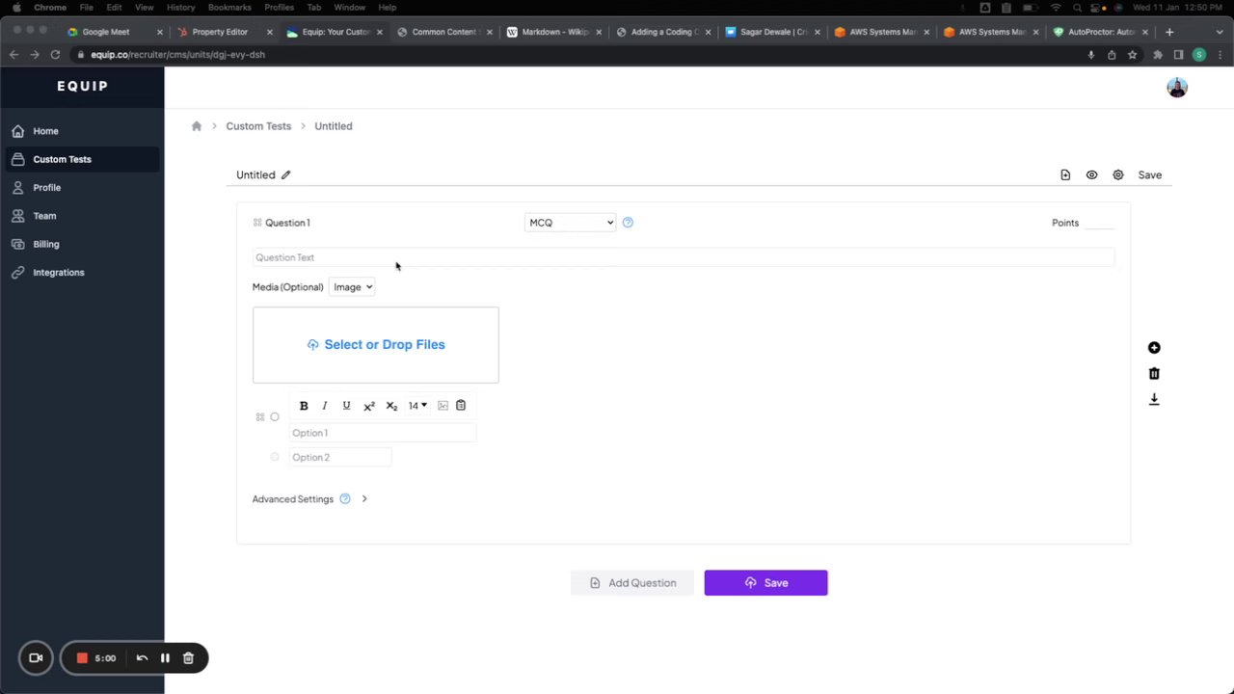Switch to Markdown Wikipedia browser tab
This screenshot has width=1234, height=694.
point(553,32)
